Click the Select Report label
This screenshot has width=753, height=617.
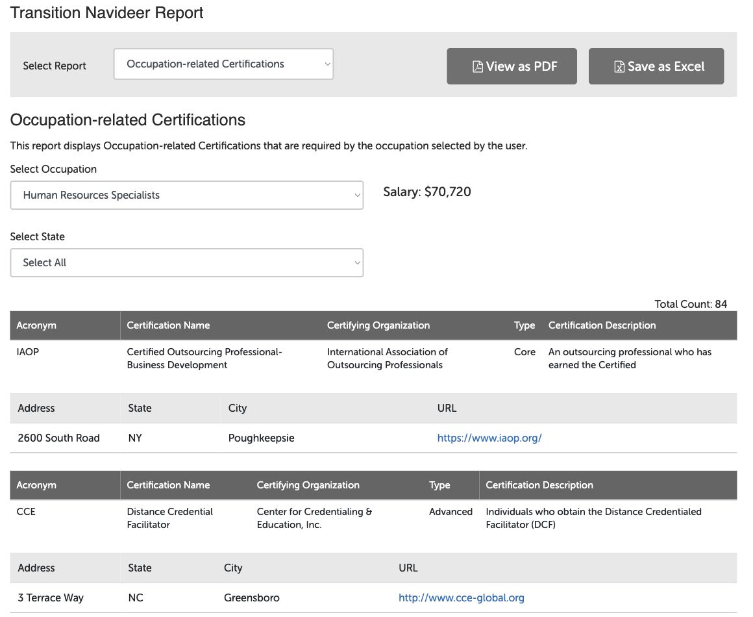[x=55, y=66]
